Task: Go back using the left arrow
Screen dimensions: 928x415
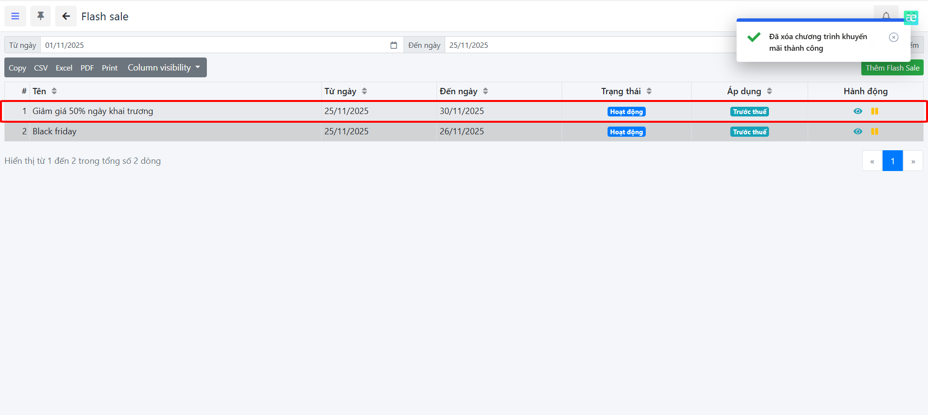Action: point(66,16)
